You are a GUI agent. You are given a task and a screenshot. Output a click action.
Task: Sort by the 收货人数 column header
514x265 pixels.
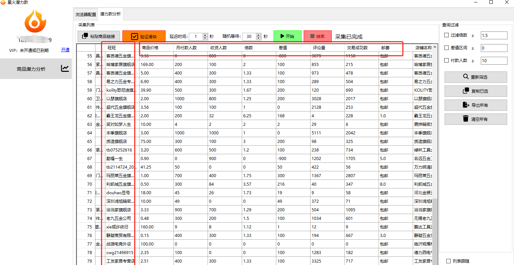[225, 48]
